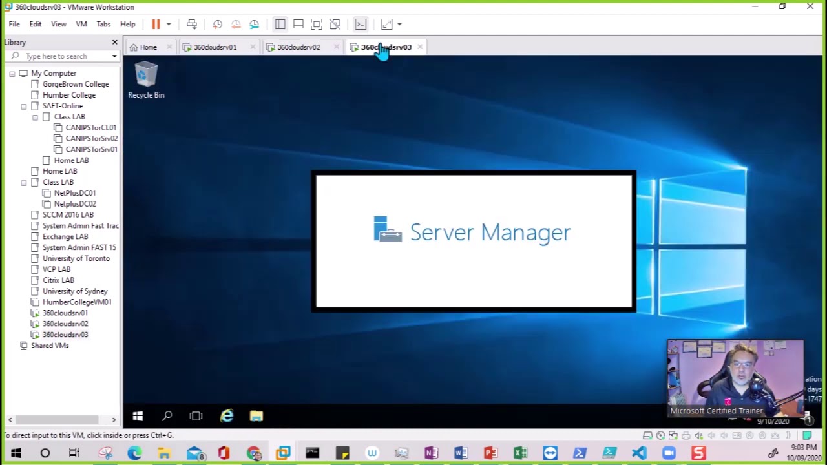Select University of Sydney folder

click(75, 291)
